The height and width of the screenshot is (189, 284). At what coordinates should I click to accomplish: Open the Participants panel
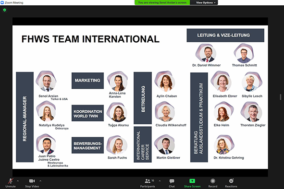click(x=148, y=181)
